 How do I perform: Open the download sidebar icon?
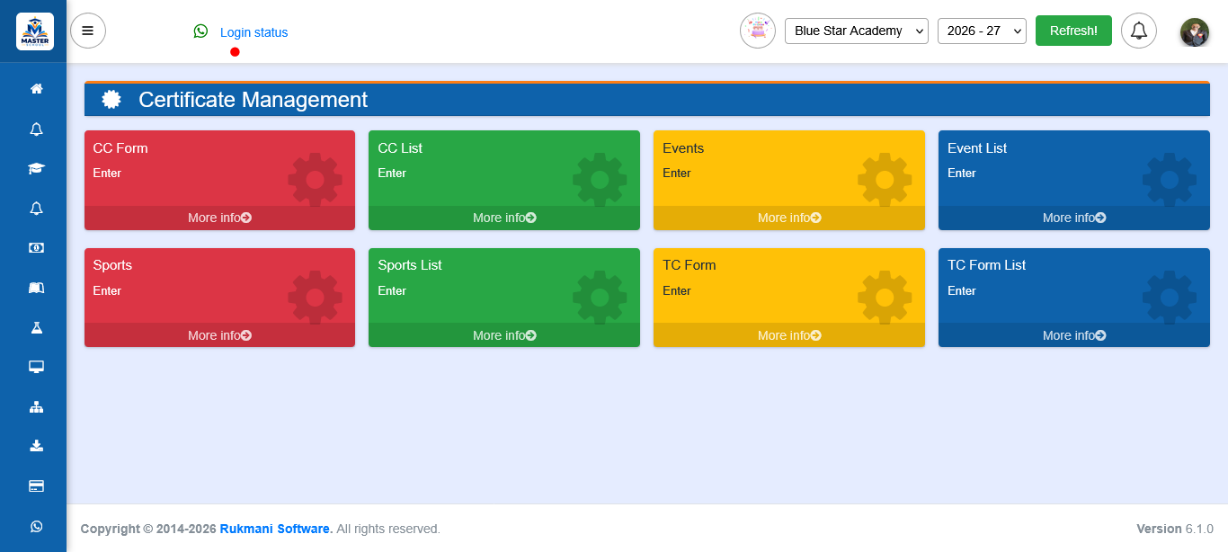[36, 446]
